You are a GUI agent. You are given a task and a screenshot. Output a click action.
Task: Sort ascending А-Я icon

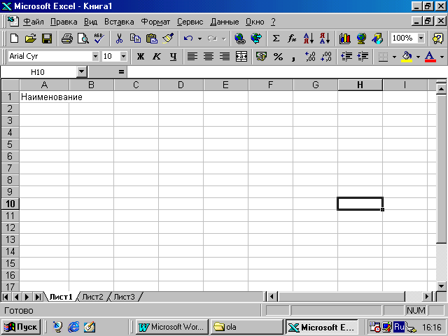309,38
